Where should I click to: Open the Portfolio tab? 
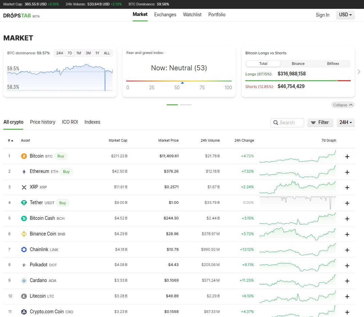click(217, 15)
